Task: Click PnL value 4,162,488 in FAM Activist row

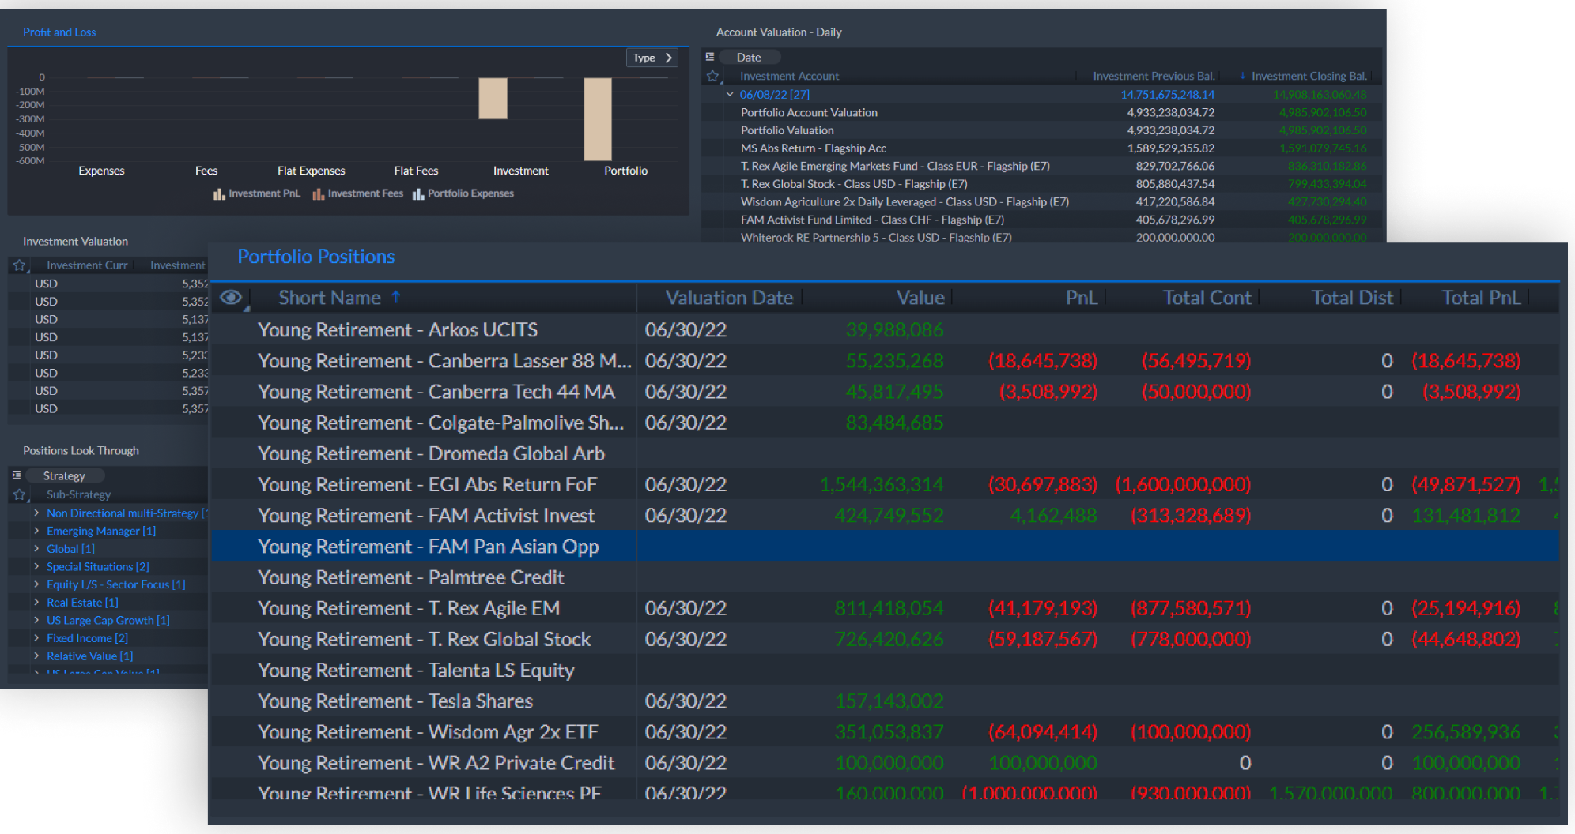Action: pyautogui.click(x=1053, y=516)
